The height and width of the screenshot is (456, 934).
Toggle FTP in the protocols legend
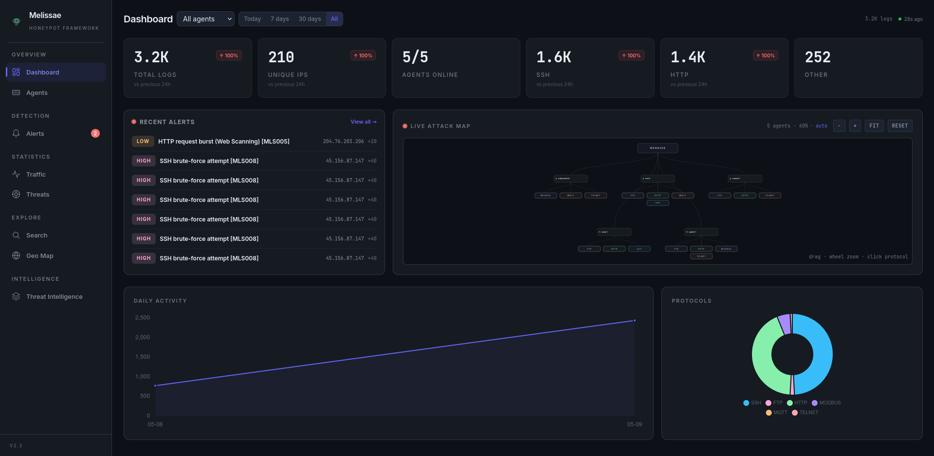click(x=774, y=403)
